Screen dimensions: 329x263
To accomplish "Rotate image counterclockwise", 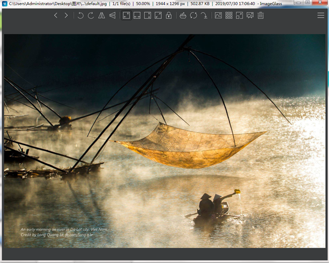I will click(x=81, y=15).
